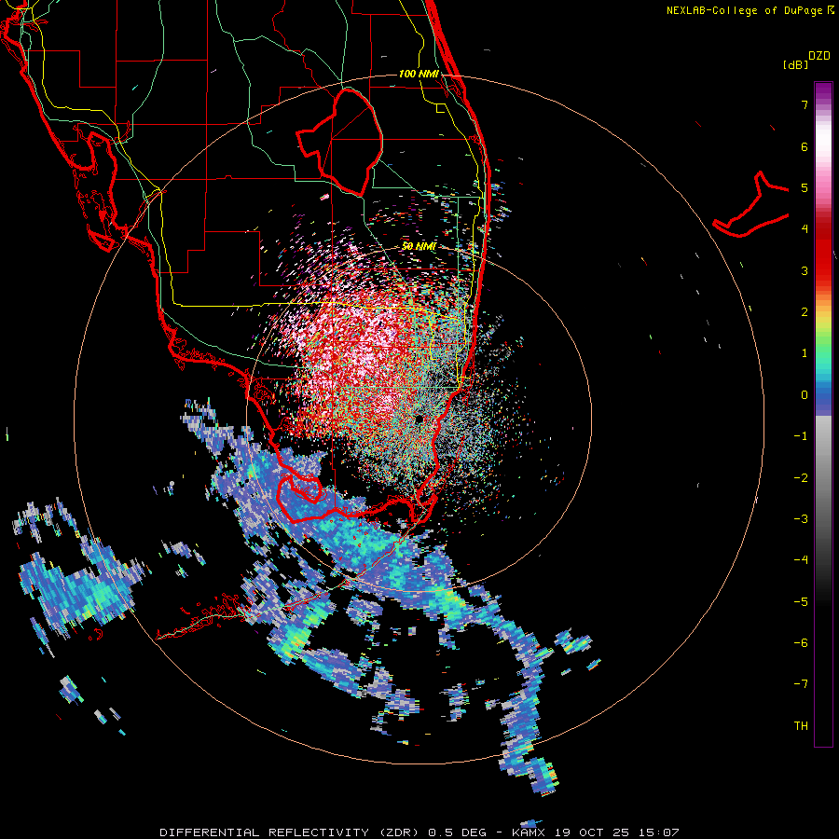Screen dimensions: 839x839
Task: Click the 7 tick label on the scale
Action: (805, 104)
